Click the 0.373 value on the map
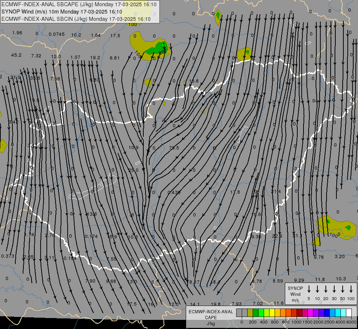The width and height of the screenshot is (358, 329). pos(8,256)
